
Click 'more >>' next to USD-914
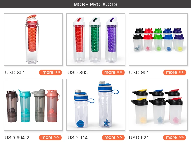point(113,138)
